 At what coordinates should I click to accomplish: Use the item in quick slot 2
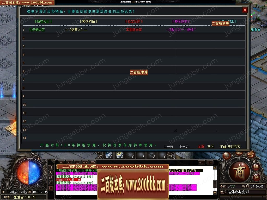click(x=119, y=155)
